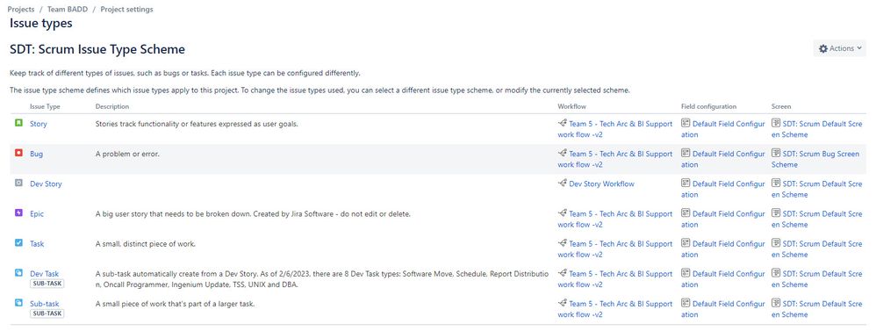Click field configuration icon in Task row
The image size is (876, 331).
coord(686,243)
